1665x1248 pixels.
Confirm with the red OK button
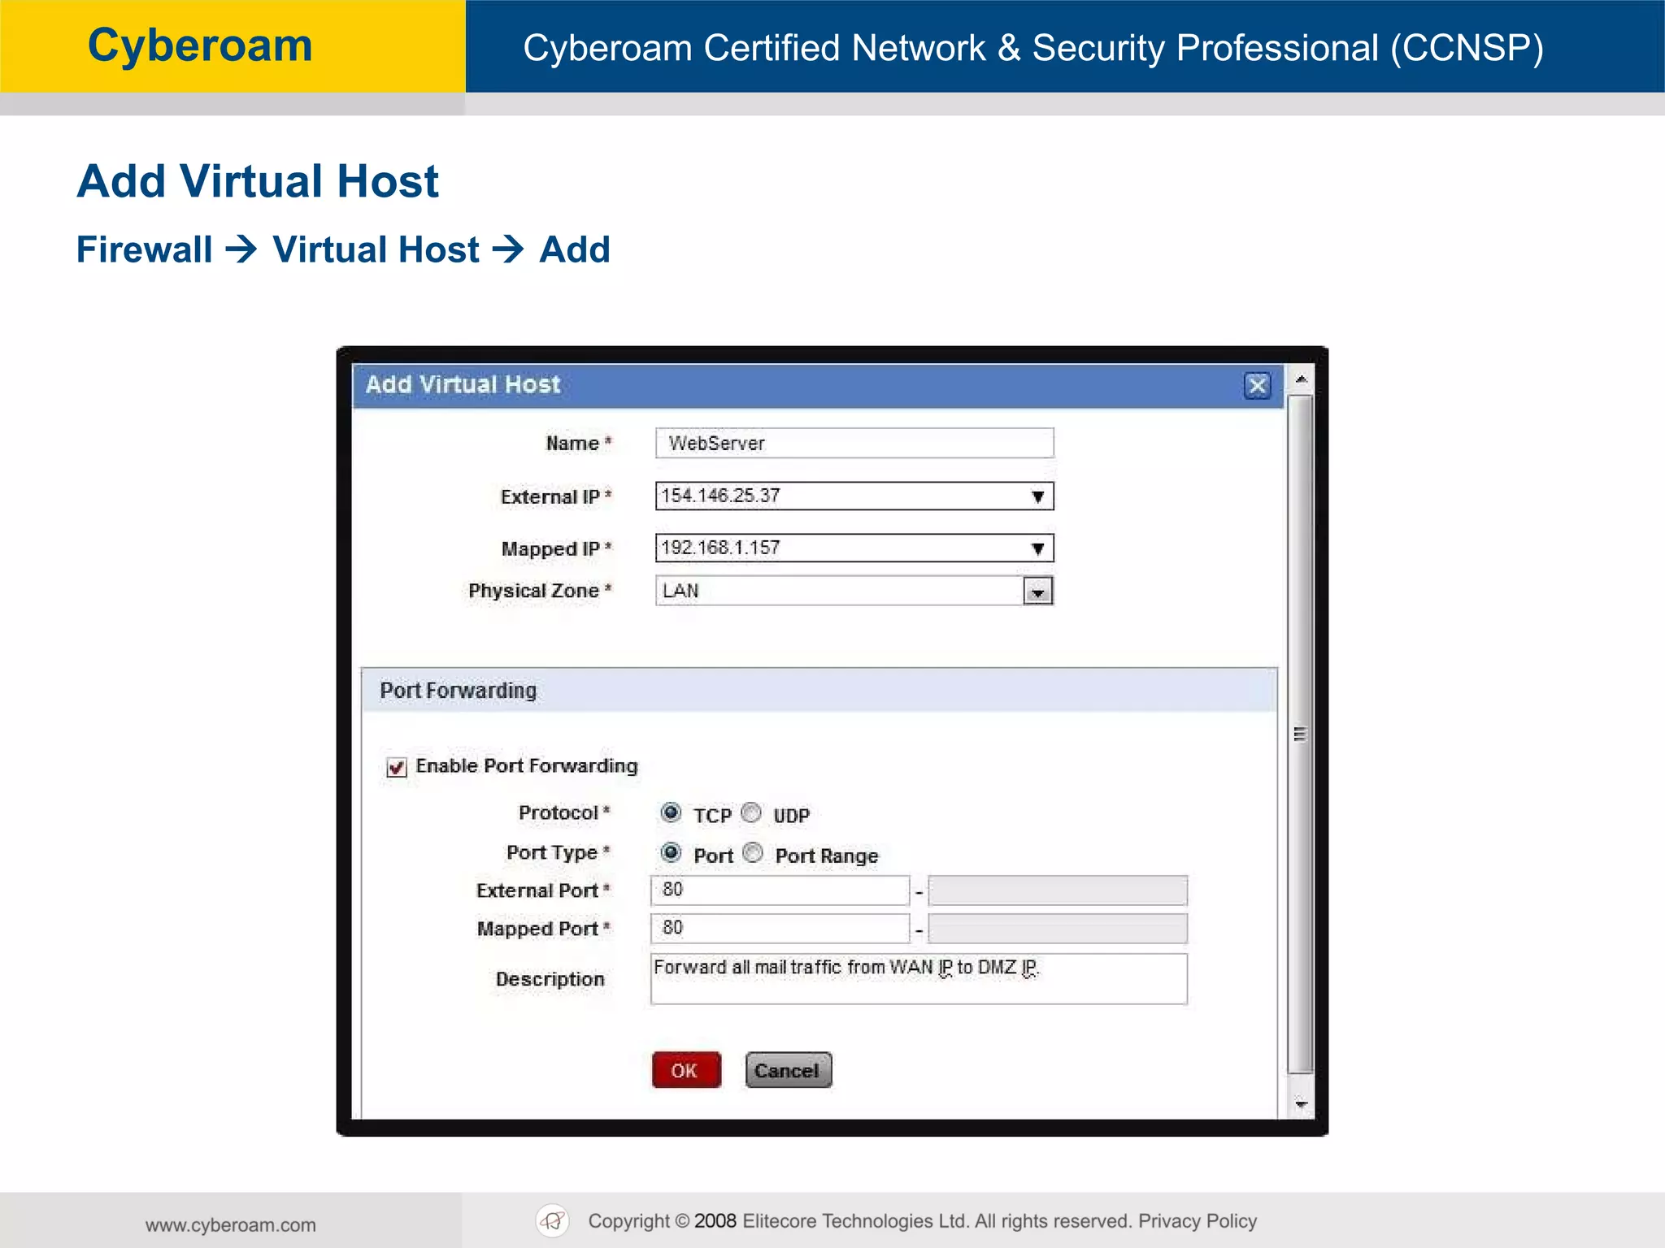click(x=686, y=1070)
